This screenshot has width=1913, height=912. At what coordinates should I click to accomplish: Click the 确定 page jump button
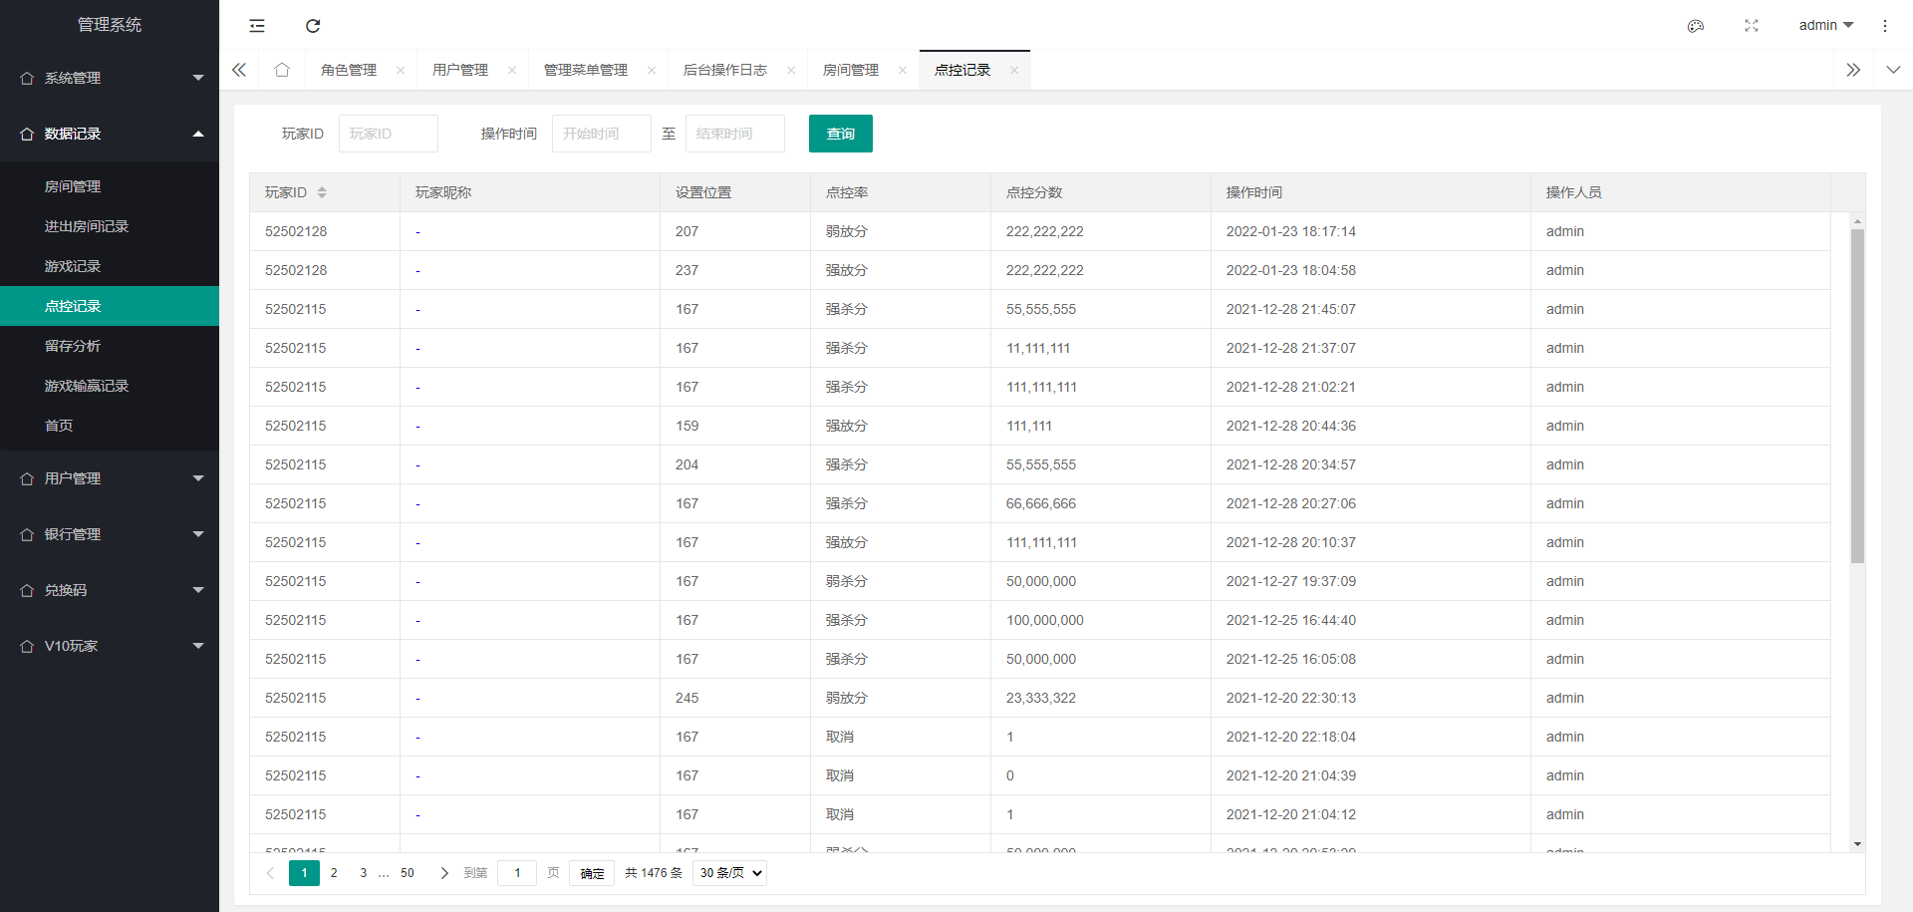pyautogui.click(x=591, y=872)
